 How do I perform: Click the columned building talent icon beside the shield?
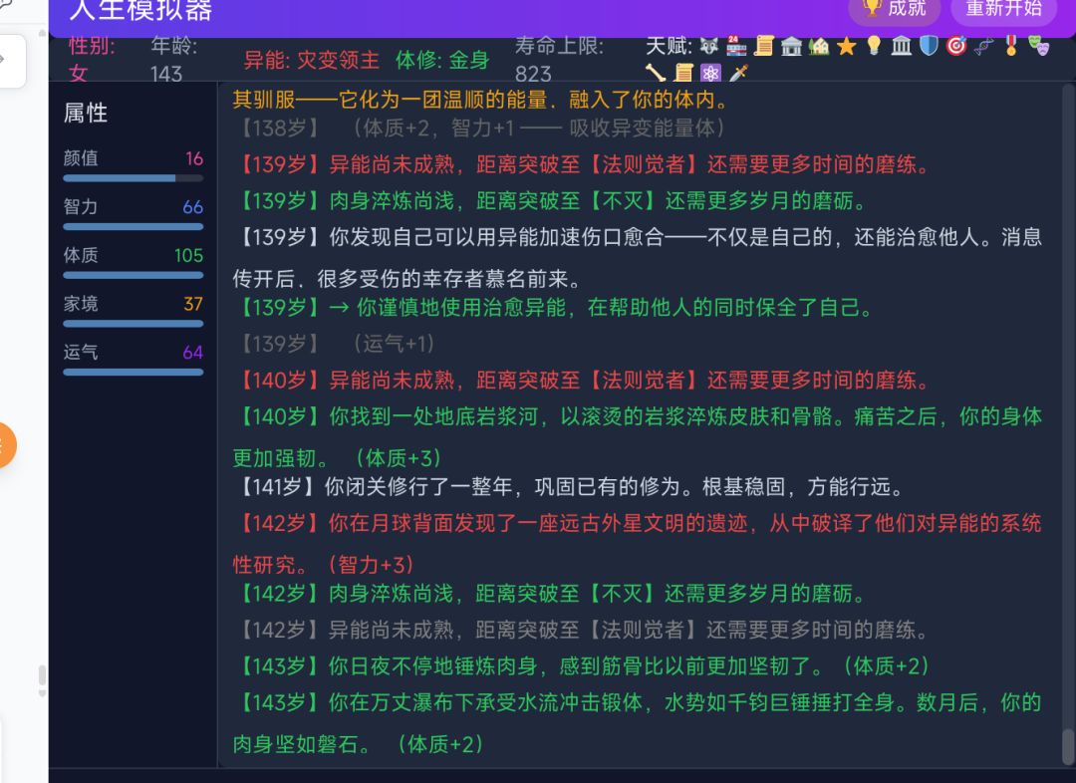click(x=901, y=46)
